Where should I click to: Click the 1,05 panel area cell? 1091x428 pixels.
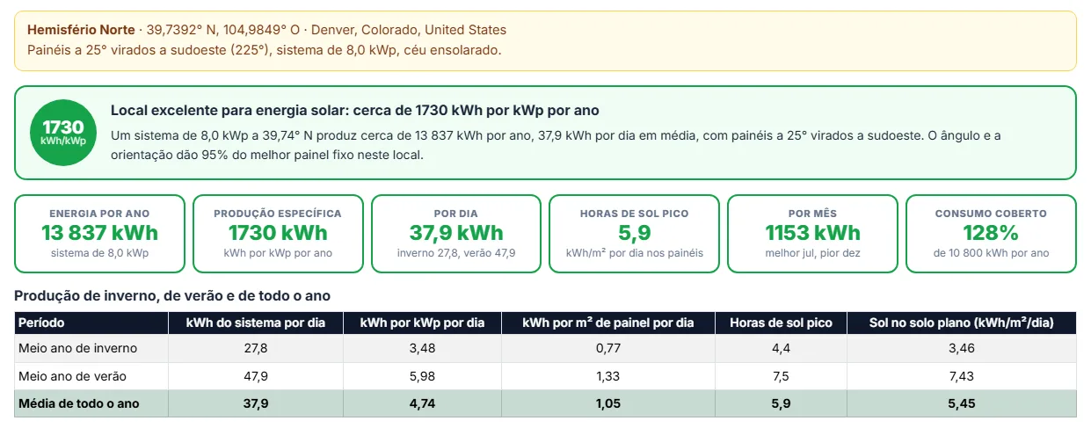point(608,403)
